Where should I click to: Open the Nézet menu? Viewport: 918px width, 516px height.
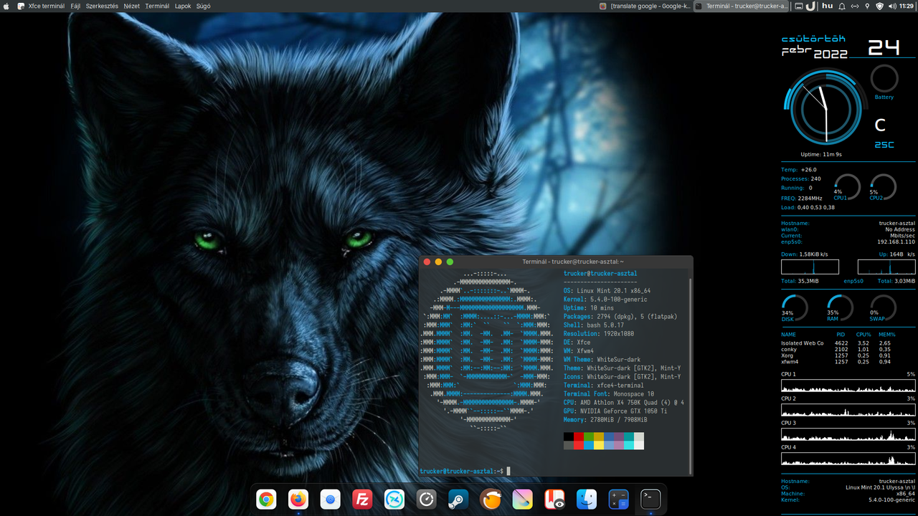pyautogui.click(x=131, y=6)
